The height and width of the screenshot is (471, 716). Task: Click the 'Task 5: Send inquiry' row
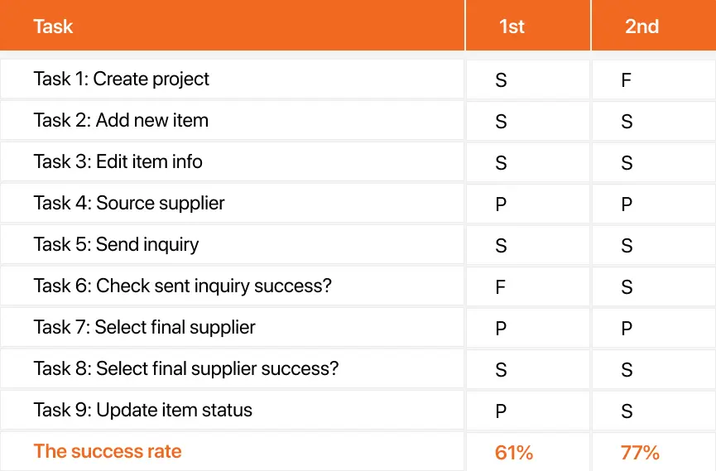(x=358, y=244)
